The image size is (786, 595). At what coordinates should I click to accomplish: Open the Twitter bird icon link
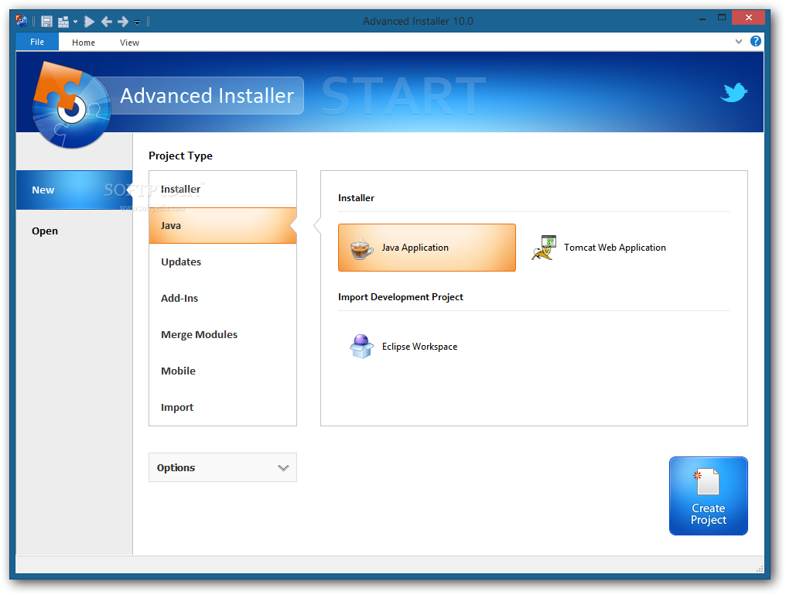(734, 93)
